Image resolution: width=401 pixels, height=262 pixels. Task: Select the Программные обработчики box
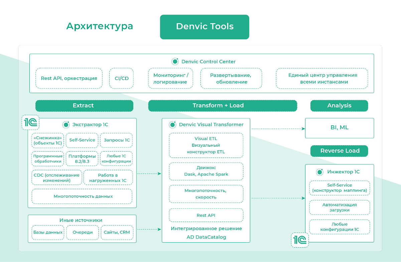48,159
